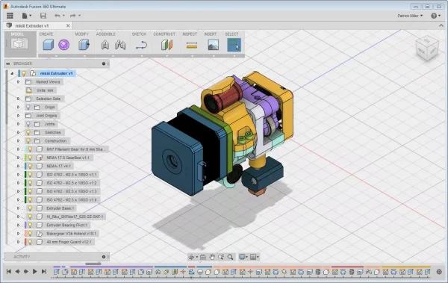
Task: Open ACTIVITY panel options dot
Action: (104, 257)
